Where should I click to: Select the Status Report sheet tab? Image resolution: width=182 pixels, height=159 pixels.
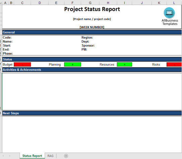32,156
